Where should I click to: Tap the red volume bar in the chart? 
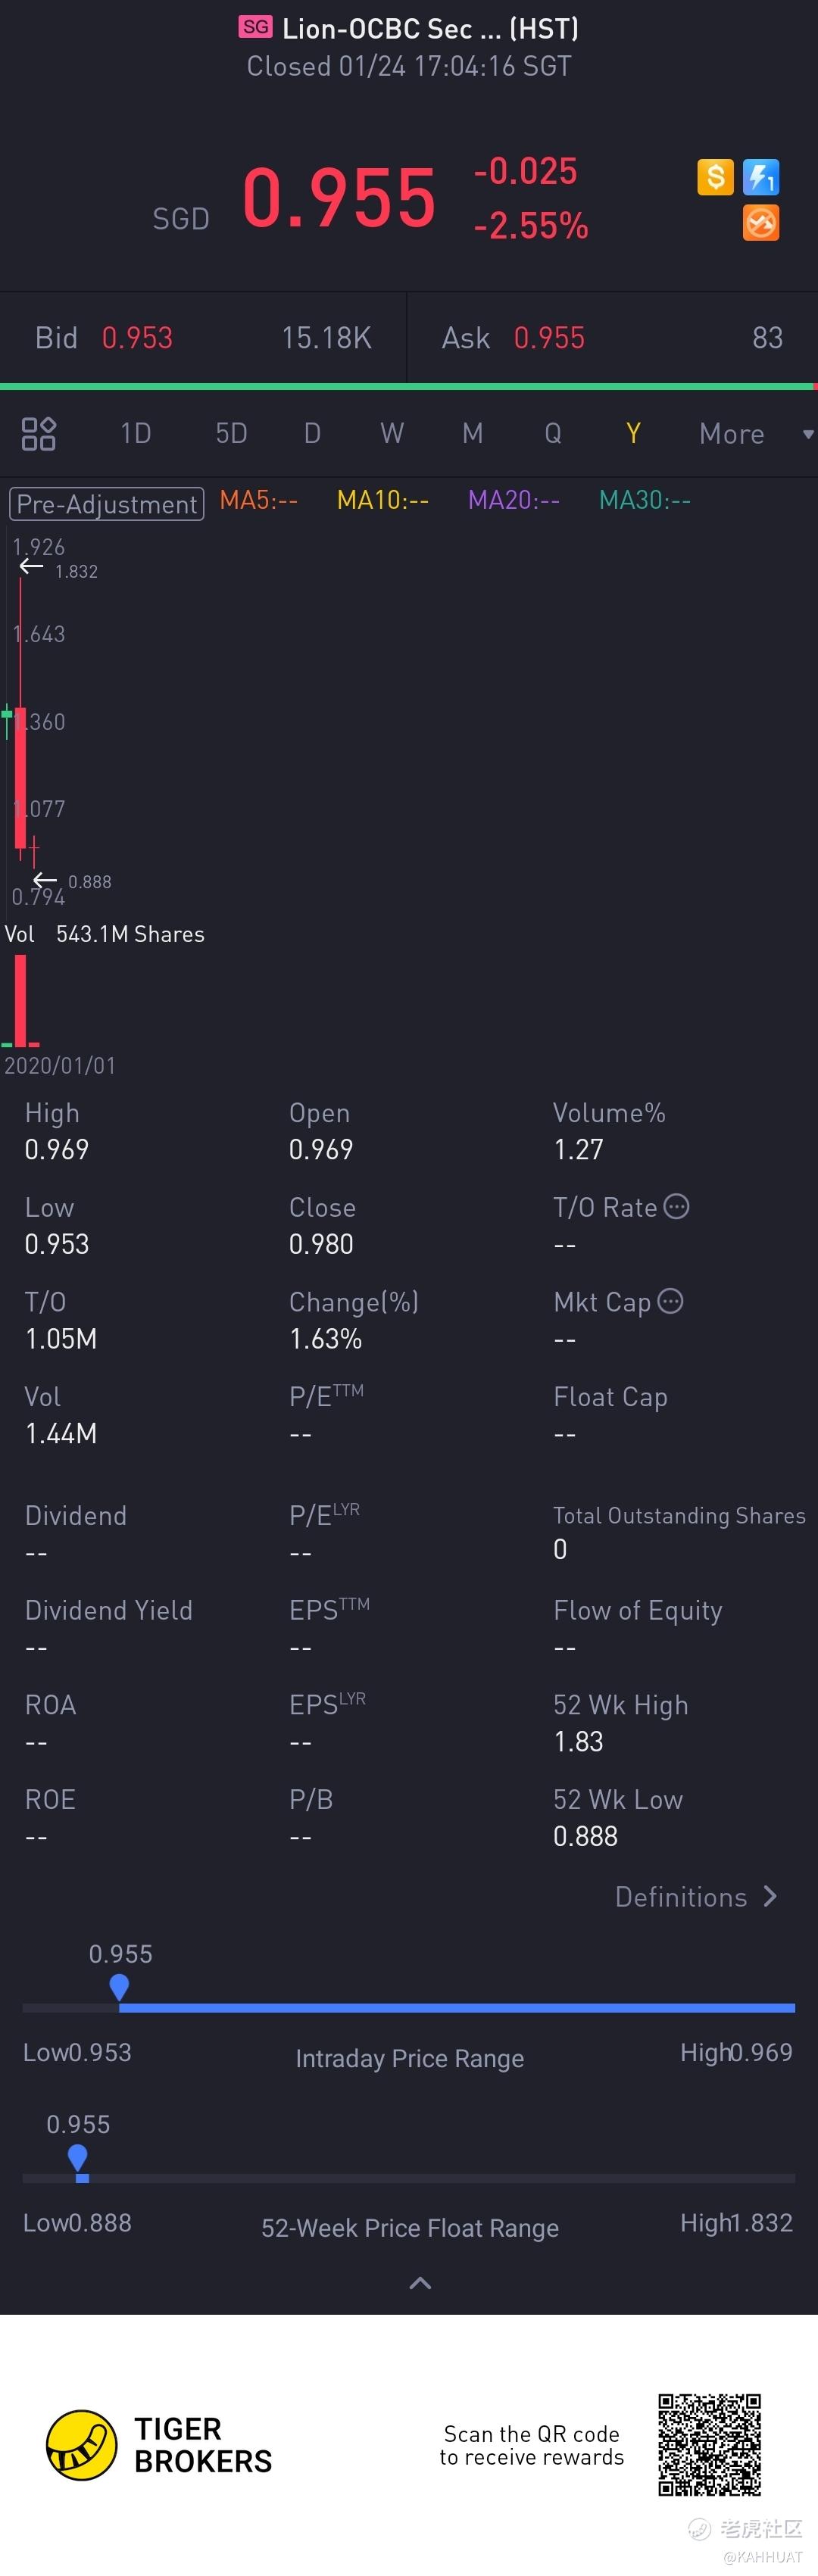[20, 1000]
